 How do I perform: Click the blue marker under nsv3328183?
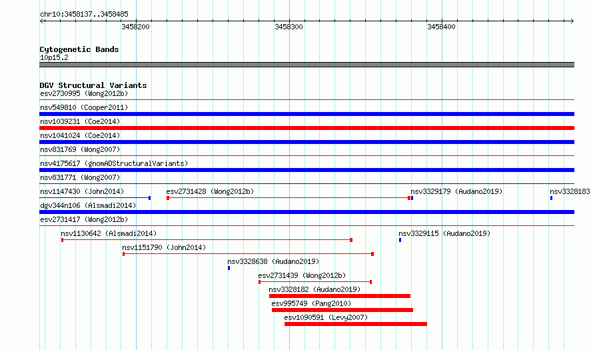click(x=552, y=198)
